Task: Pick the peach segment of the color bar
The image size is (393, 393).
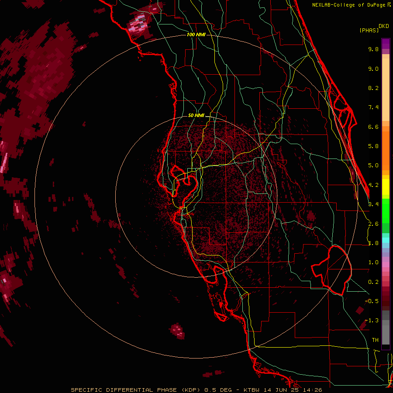Action: [386, 88]
